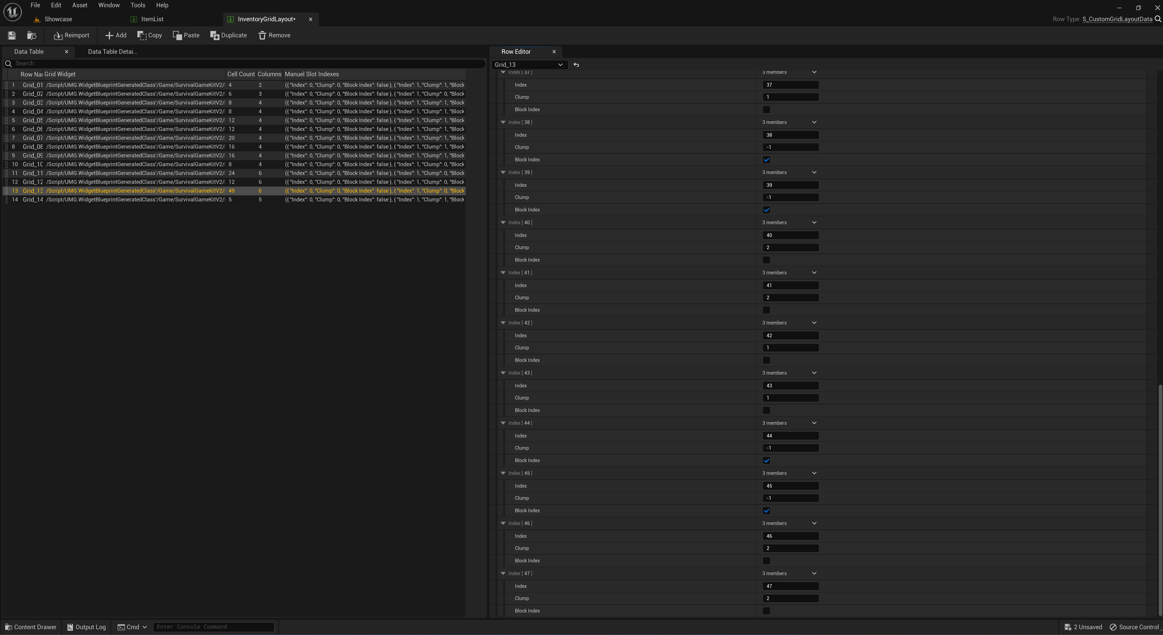Image resolution: width=1163 pixels, height=635 pixels.
Task: Click the Save asset floppy icon
Action: [12, 35]
